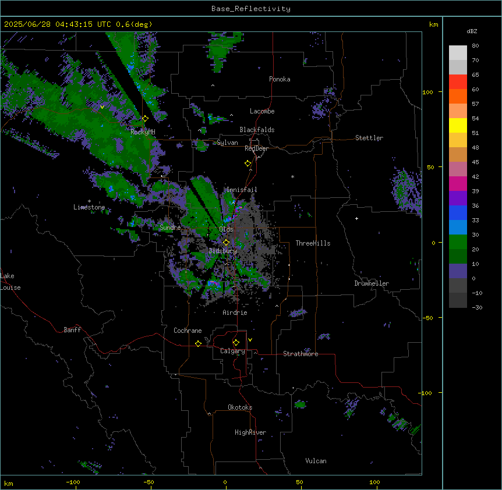This screenshot has width=502, height=490.
Task: Click the Strathmore label
Action: [x=301, y=354]
